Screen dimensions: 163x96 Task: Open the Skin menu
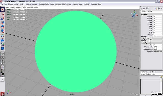coord(81,4)
